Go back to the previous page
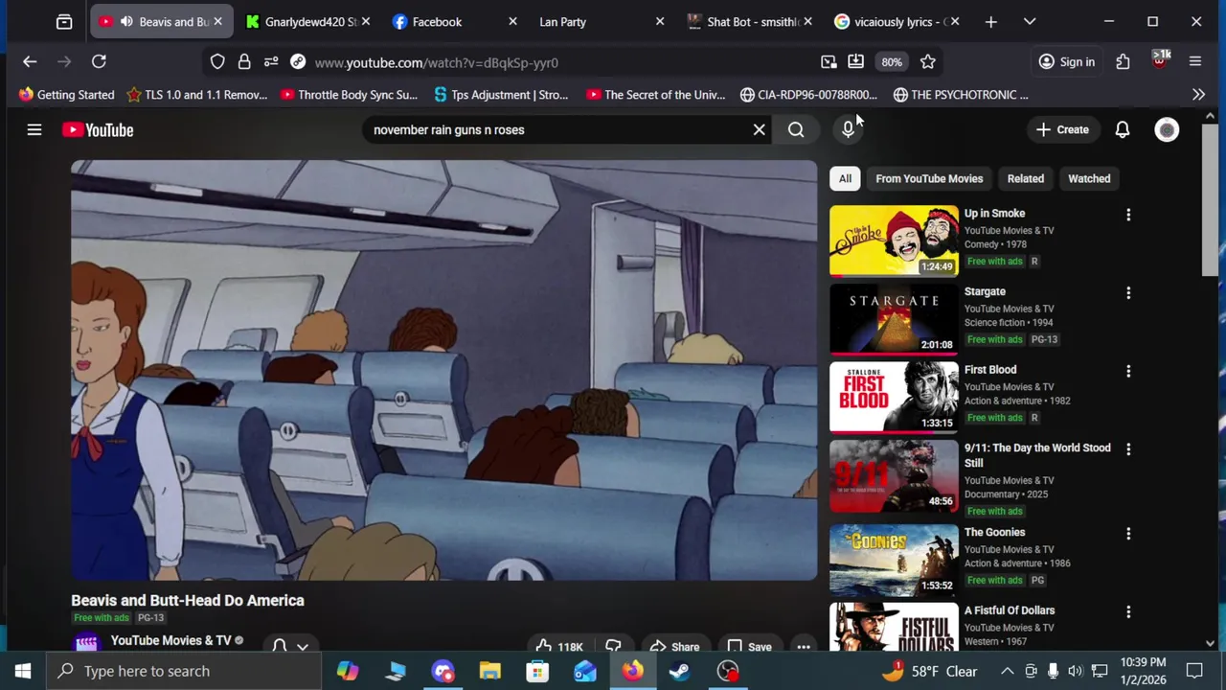This screenshot has width=1226, height=690. point(30,62)
